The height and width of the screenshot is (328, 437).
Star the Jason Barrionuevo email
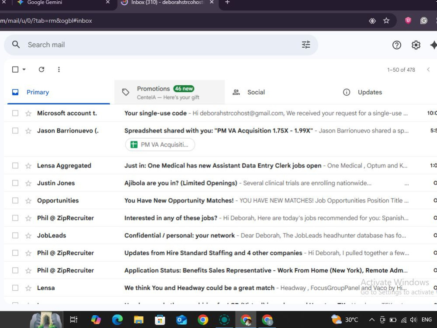coord(28,131)
